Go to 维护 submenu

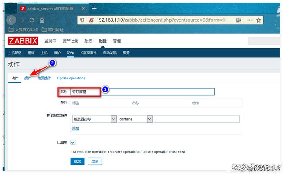[x=57, y=53]
